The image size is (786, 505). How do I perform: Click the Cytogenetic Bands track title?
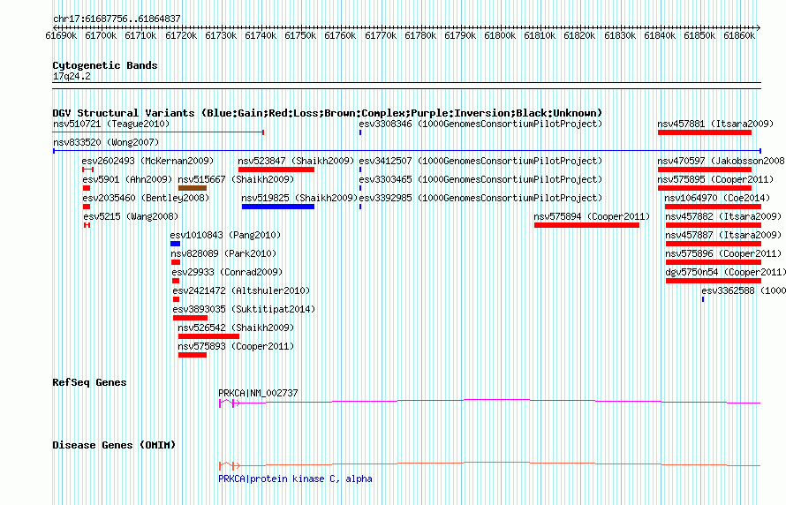105,65
